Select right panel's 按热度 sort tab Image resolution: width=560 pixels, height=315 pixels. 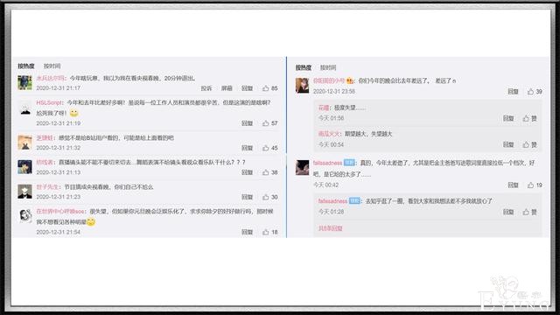click(x=304, y=67)
